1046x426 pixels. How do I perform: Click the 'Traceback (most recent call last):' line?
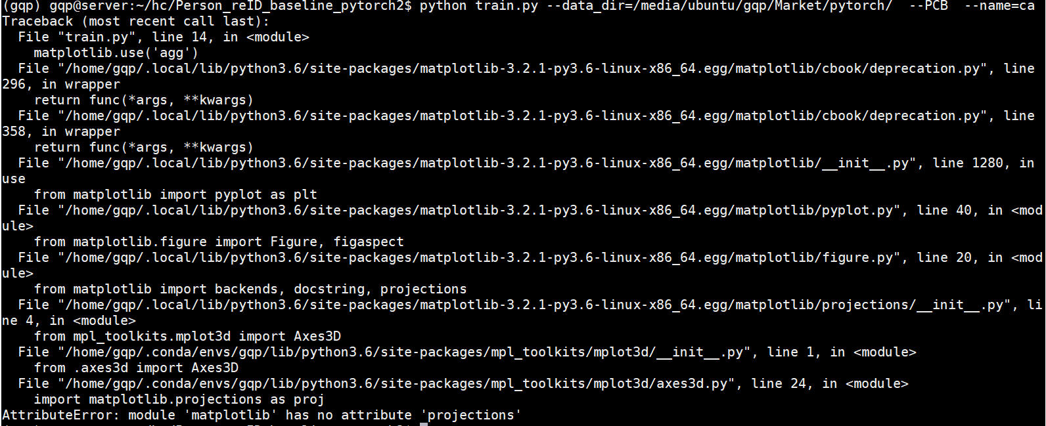pos(136,21)
